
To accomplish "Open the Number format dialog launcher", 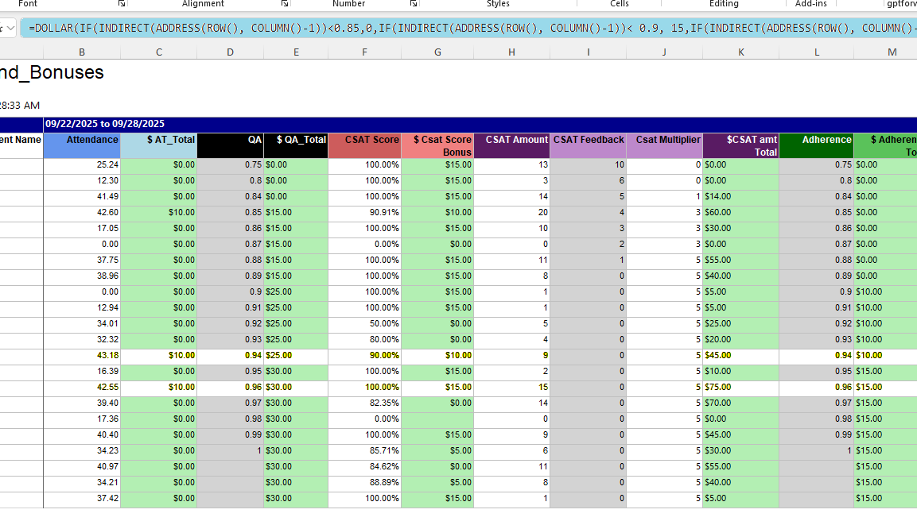I will coord(414,4).
